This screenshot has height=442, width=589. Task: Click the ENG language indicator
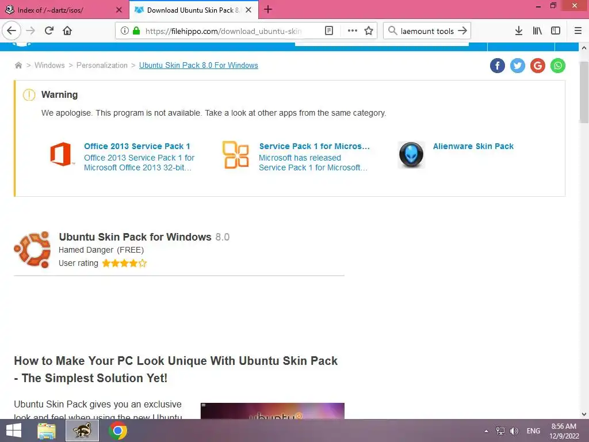pos(533,431)
